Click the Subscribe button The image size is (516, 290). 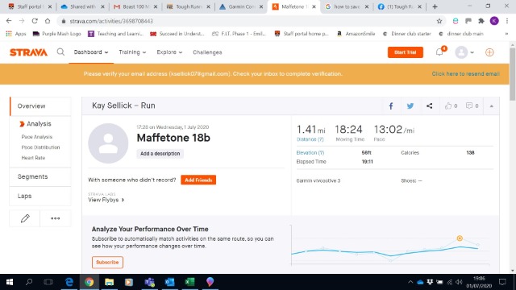click(x=107, y=263)
